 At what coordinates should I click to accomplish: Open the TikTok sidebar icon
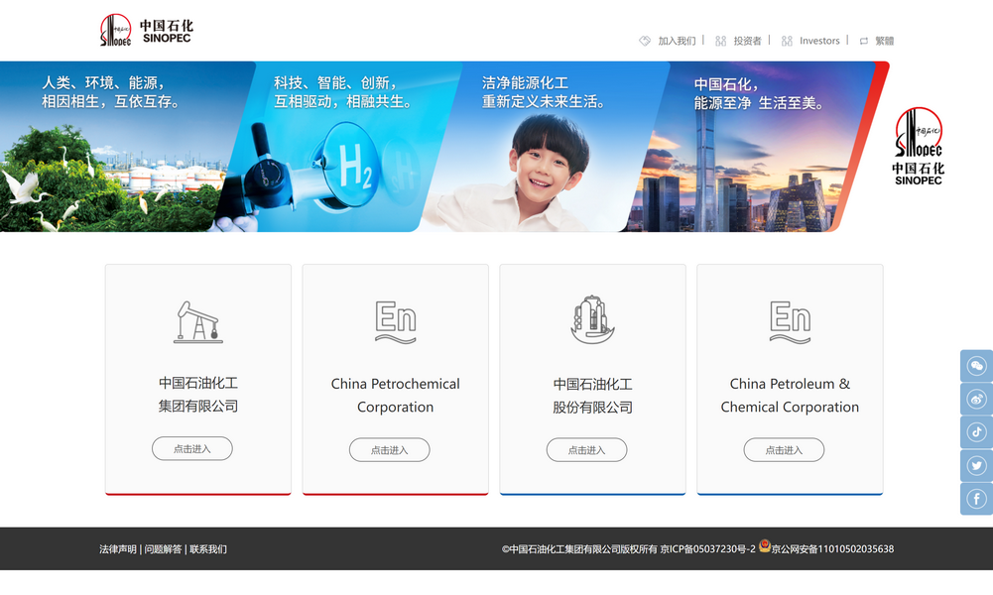(976, 432)
